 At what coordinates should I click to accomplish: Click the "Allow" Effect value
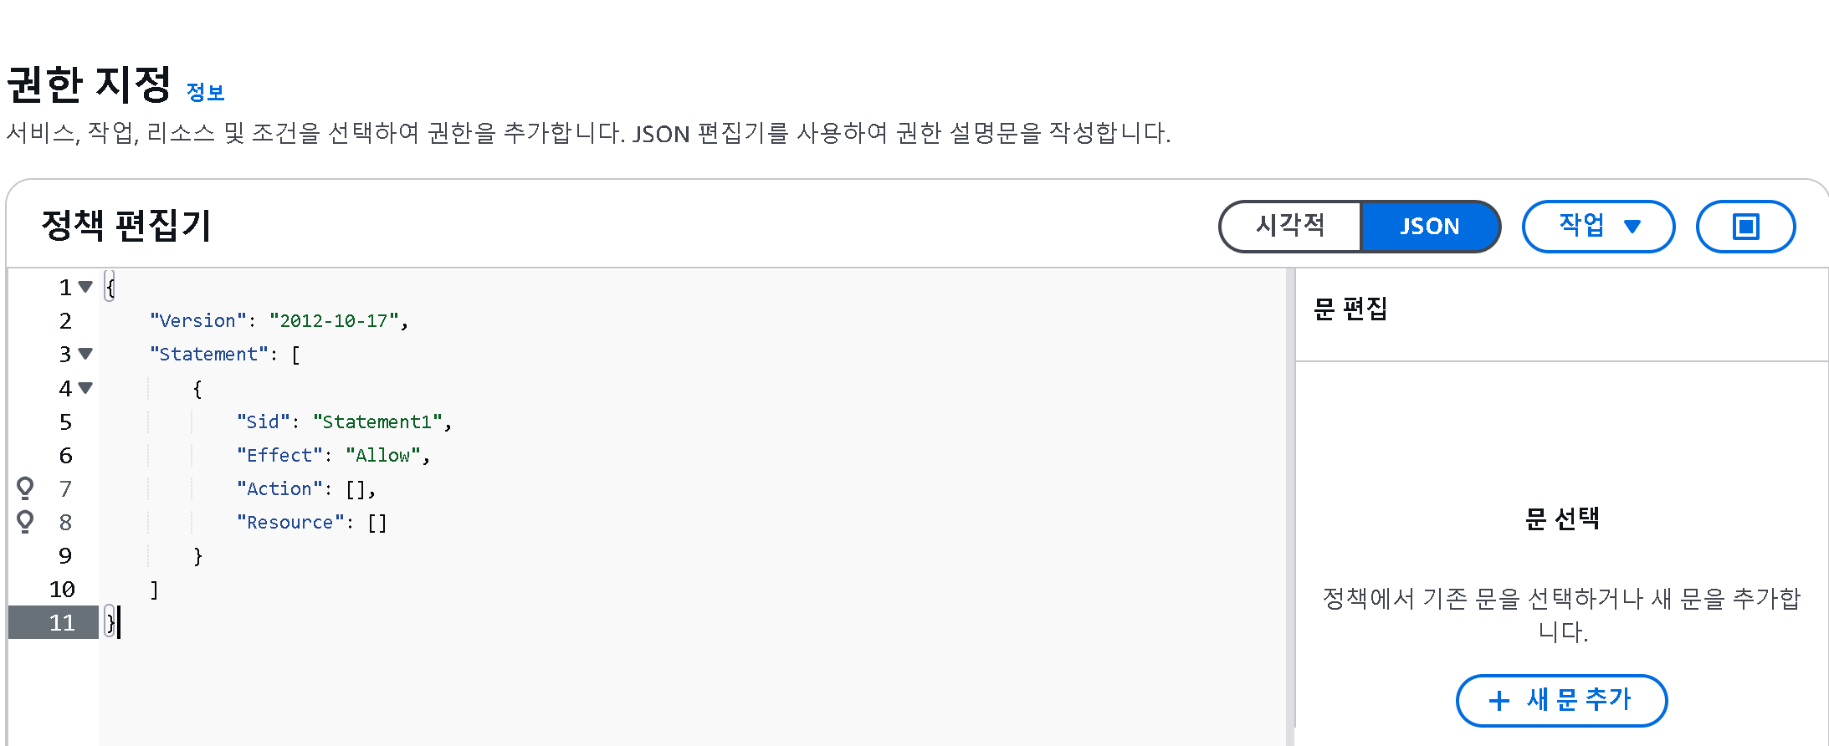coord(382,455)
